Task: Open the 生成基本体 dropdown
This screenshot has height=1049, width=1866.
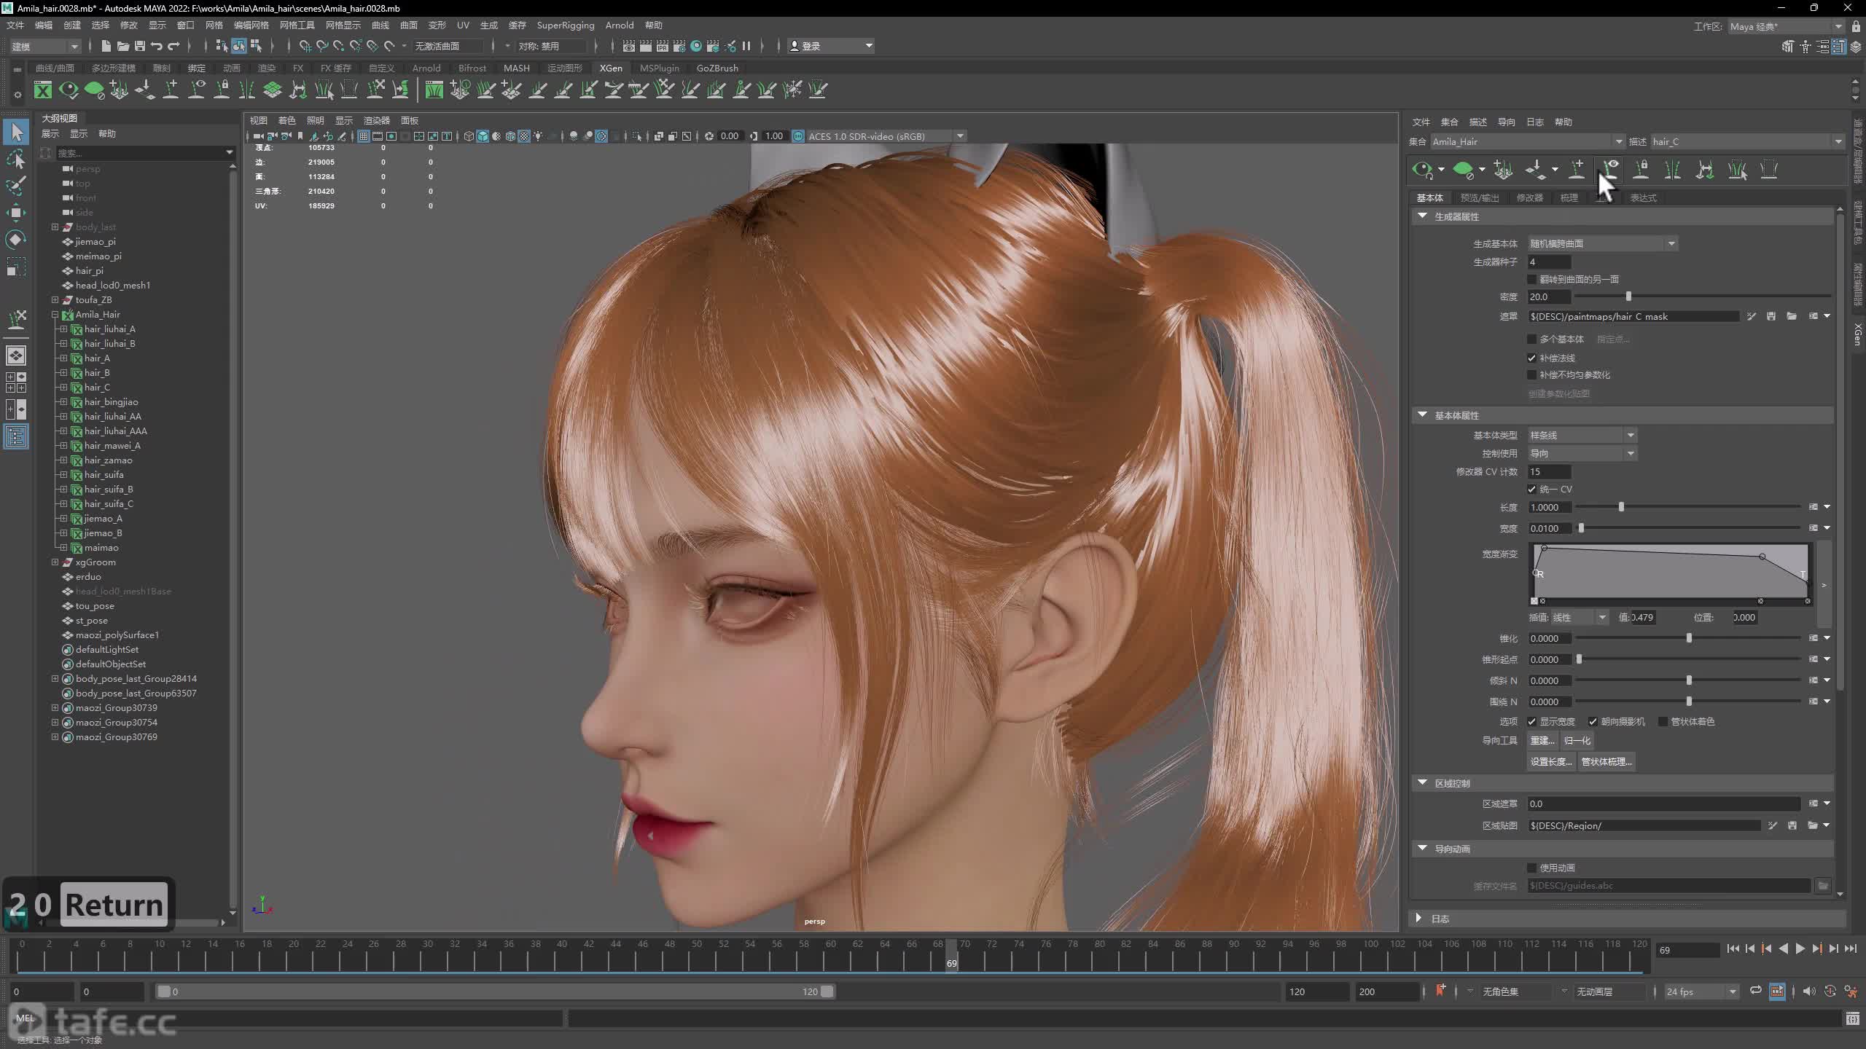Action: click(x=1603, y=244)
